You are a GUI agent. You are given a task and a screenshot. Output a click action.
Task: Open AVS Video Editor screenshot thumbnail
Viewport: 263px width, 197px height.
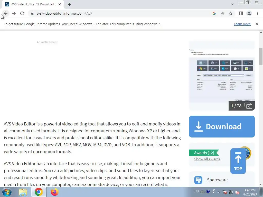[x=222, y=76]
